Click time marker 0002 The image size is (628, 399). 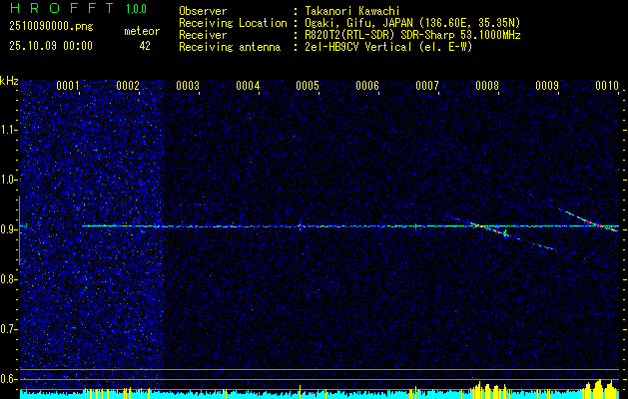point(128,86)
